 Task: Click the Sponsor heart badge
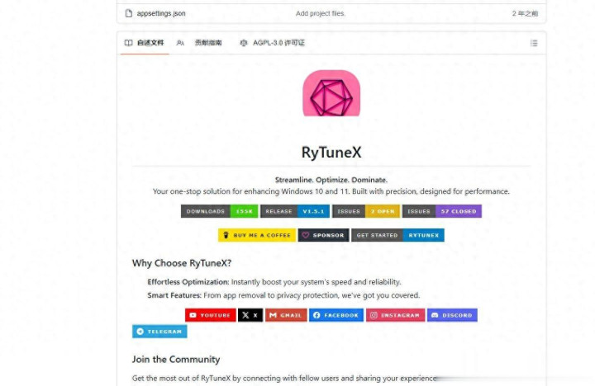(x=324, y=235)
